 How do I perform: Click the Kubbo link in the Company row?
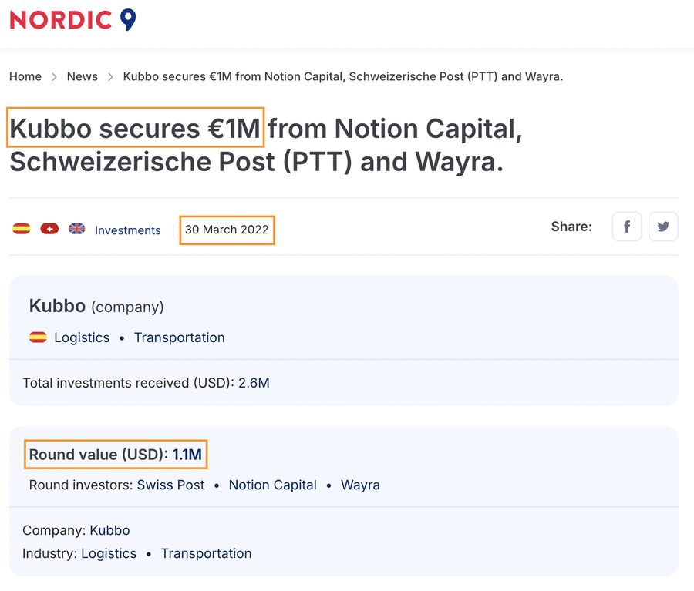(109, 530)
